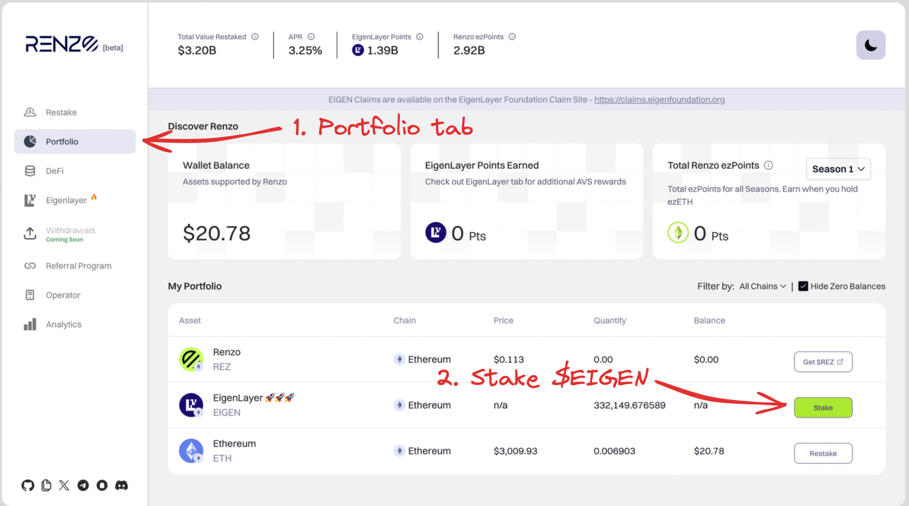Open Eigenlayer section in sidebar
Image resolution: width=909 pixels, height=506 pixels.
(x=66, y=200)
